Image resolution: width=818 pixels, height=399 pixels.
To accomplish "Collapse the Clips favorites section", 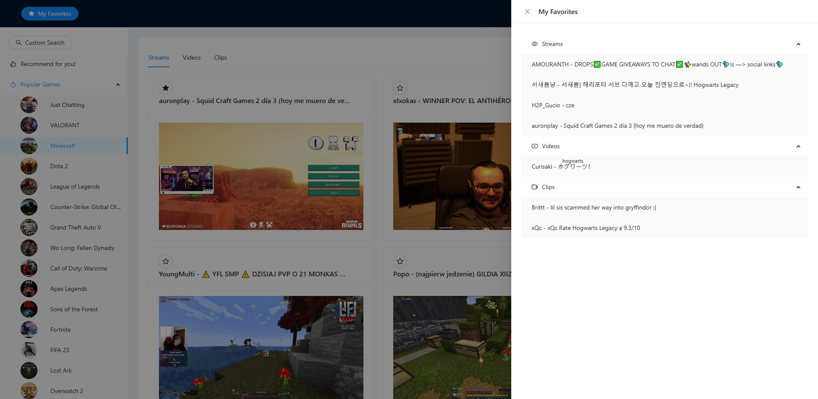I will [x=798, y=187].
